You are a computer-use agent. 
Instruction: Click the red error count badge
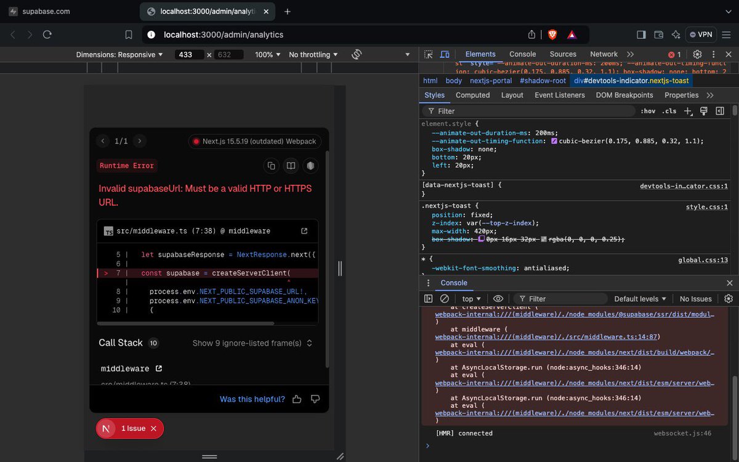[675, 54]
